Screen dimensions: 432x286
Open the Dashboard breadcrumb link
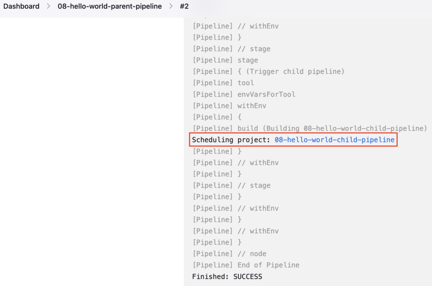coord(21,6)
